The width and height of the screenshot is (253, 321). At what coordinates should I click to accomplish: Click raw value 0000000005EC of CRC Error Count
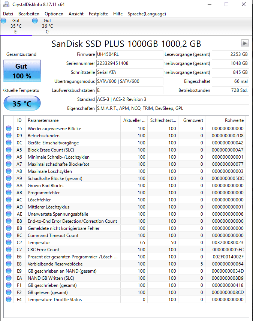(228, 249)
